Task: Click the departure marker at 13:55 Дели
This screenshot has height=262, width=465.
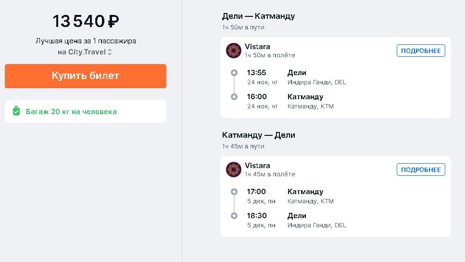Action: 234,73
